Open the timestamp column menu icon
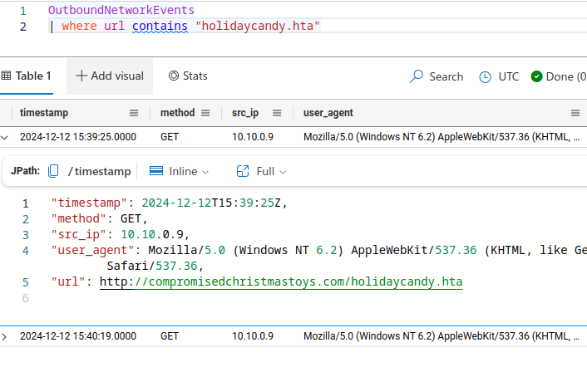The image size is (587, 367). pyautogui.click(x=134, y=113)
